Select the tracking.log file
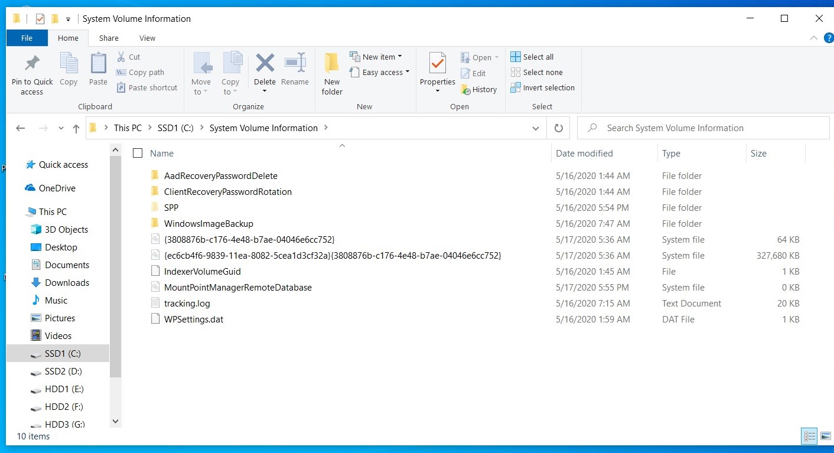Viewport: 834px width, 453px height. (x=187, y=303)
